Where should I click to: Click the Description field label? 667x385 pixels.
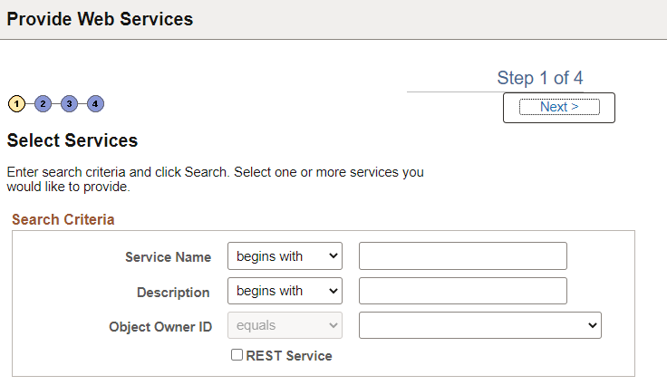(x=173, y=293)
